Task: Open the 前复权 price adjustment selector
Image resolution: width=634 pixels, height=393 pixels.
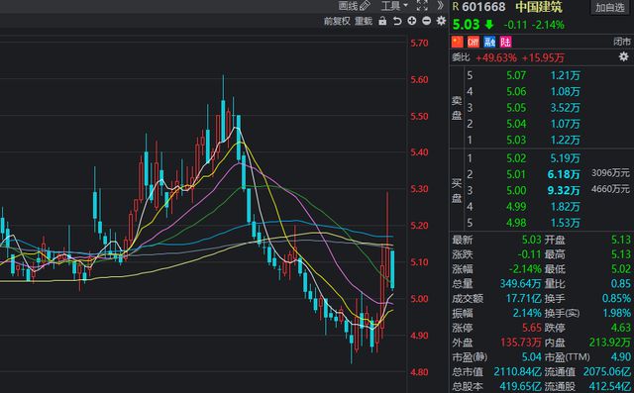Action: [x=337, y=21]
